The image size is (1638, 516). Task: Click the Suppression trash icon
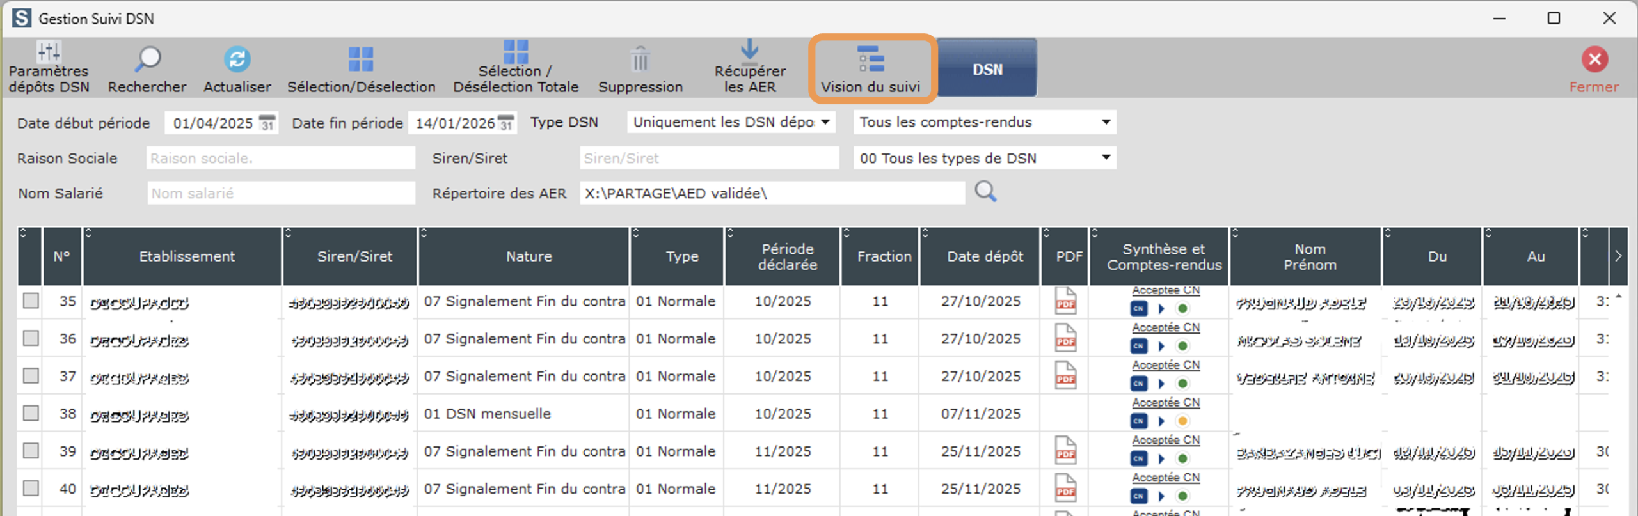pos(640,60)
